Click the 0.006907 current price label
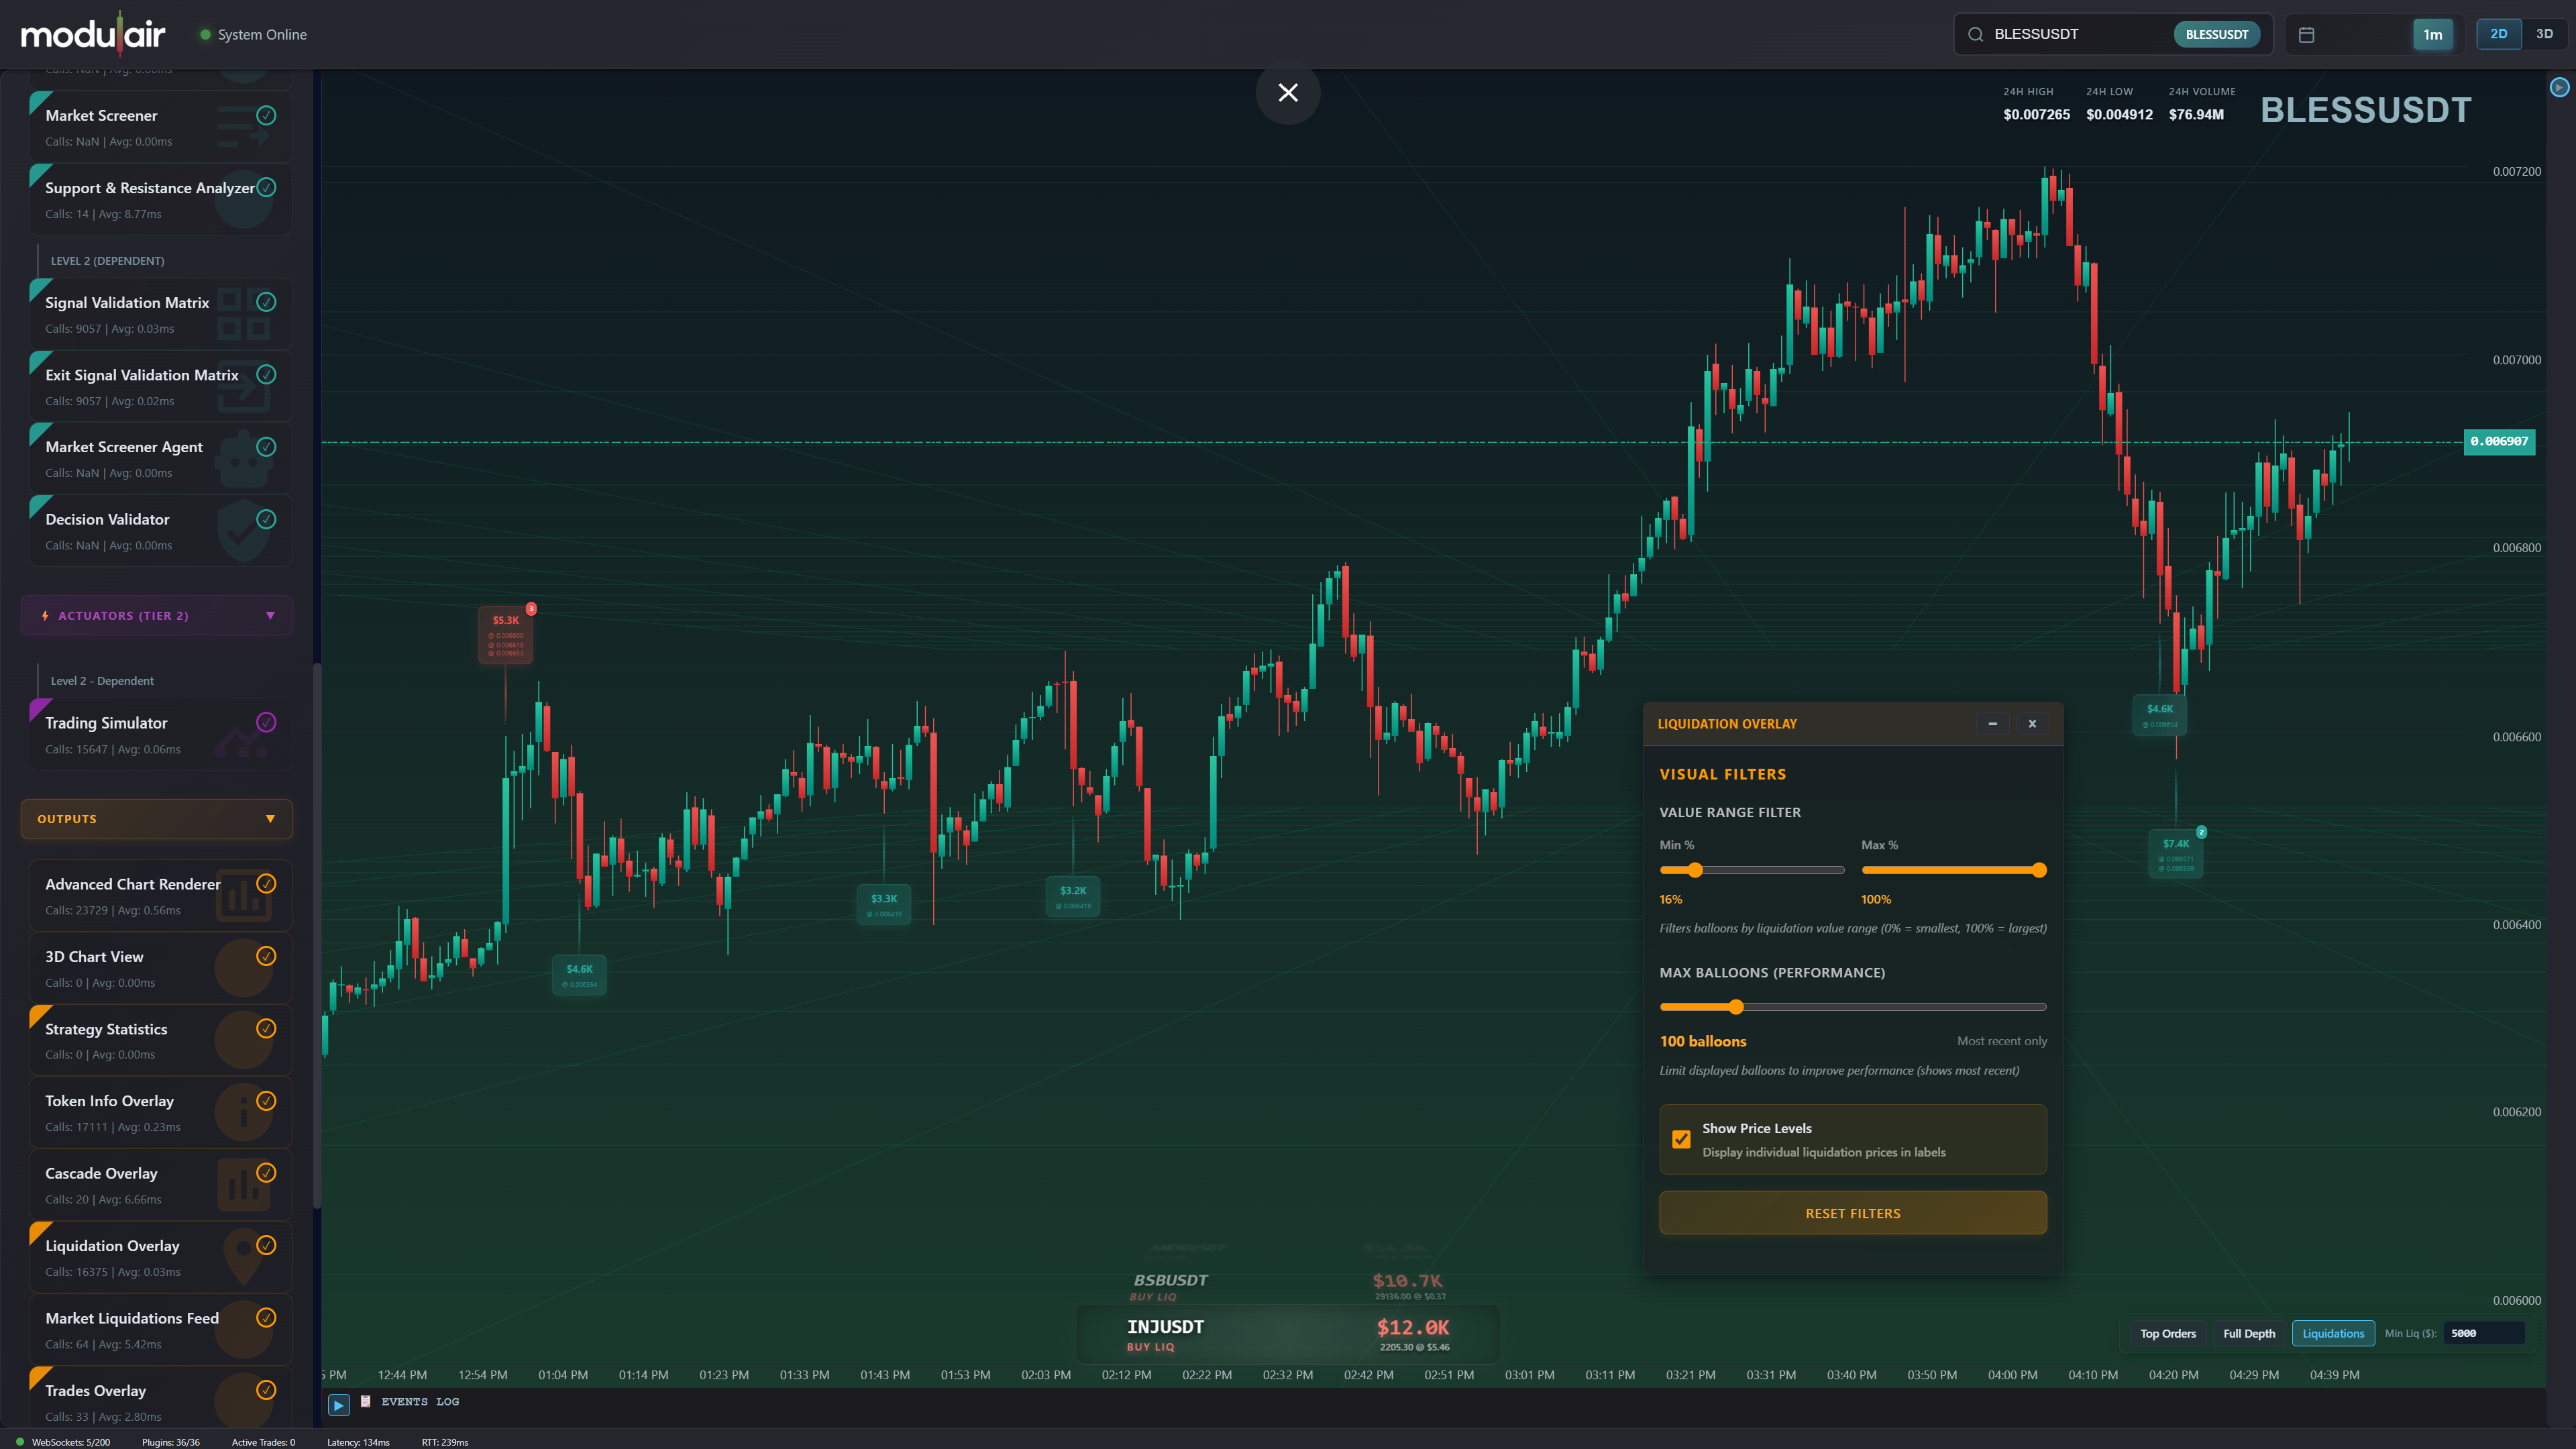Image resolution: width=2576 pixels, height=1449 pixels. click(2499, 441)
